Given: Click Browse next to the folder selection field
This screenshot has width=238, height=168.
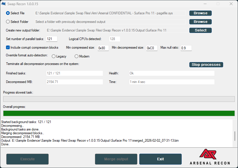Looking at the screenshot, I should click(x=200, y=22).
